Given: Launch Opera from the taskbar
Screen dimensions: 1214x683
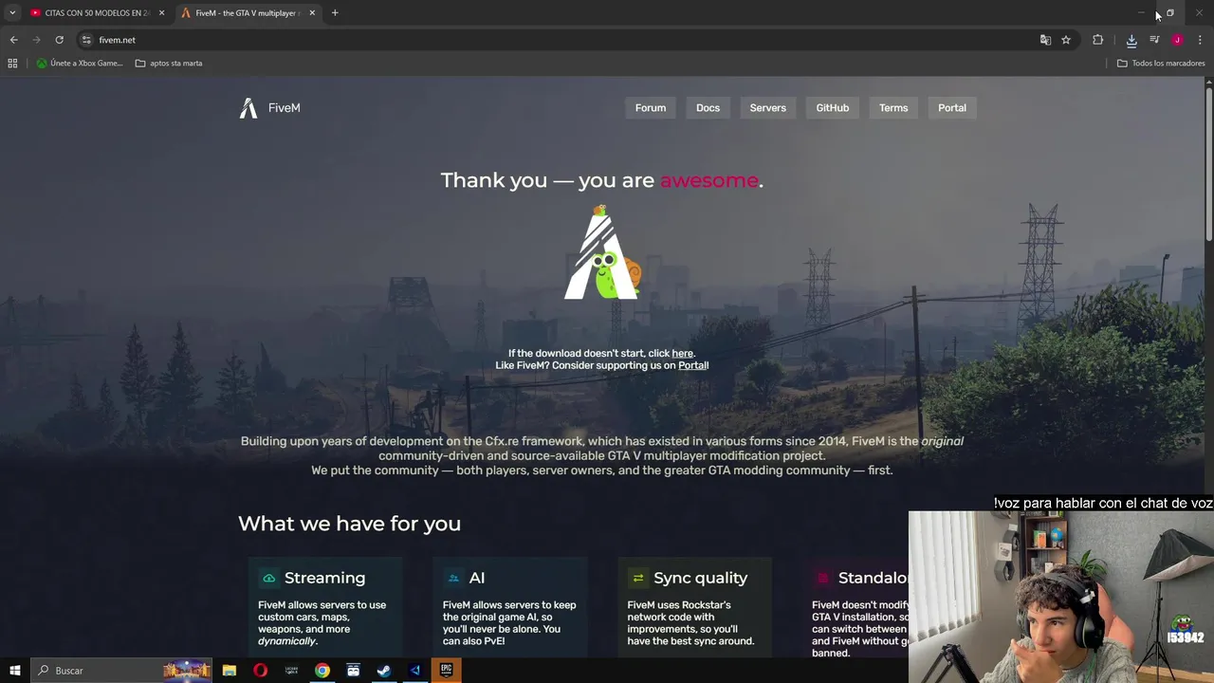Looking at the screenshot, I should tap(260, 671).
